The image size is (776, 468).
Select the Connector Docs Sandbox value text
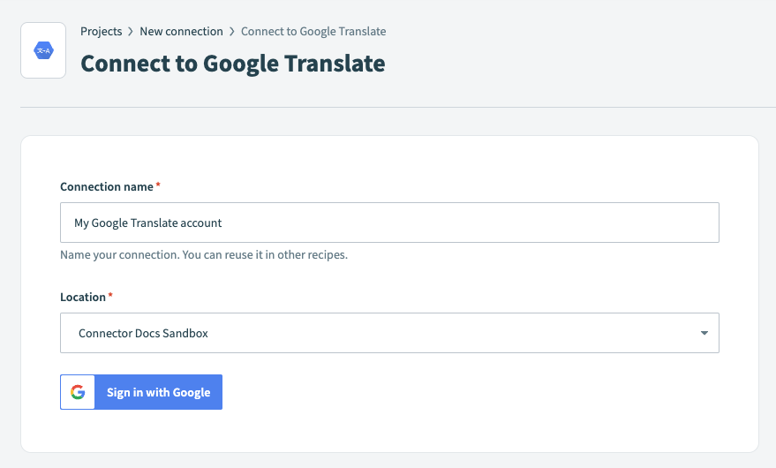(143, 334)
